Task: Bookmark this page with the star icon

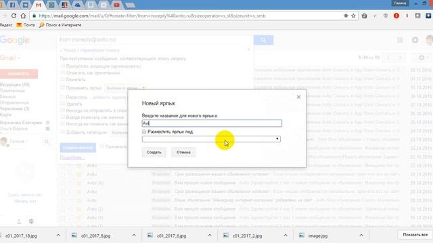Action: point(353,16)
